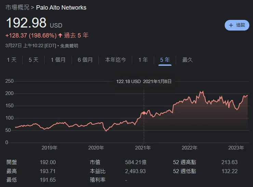The height and width of the screenshot is (187, 253).
Task: Click the 192.98 current price value
Action: click(x=26, y=23)
